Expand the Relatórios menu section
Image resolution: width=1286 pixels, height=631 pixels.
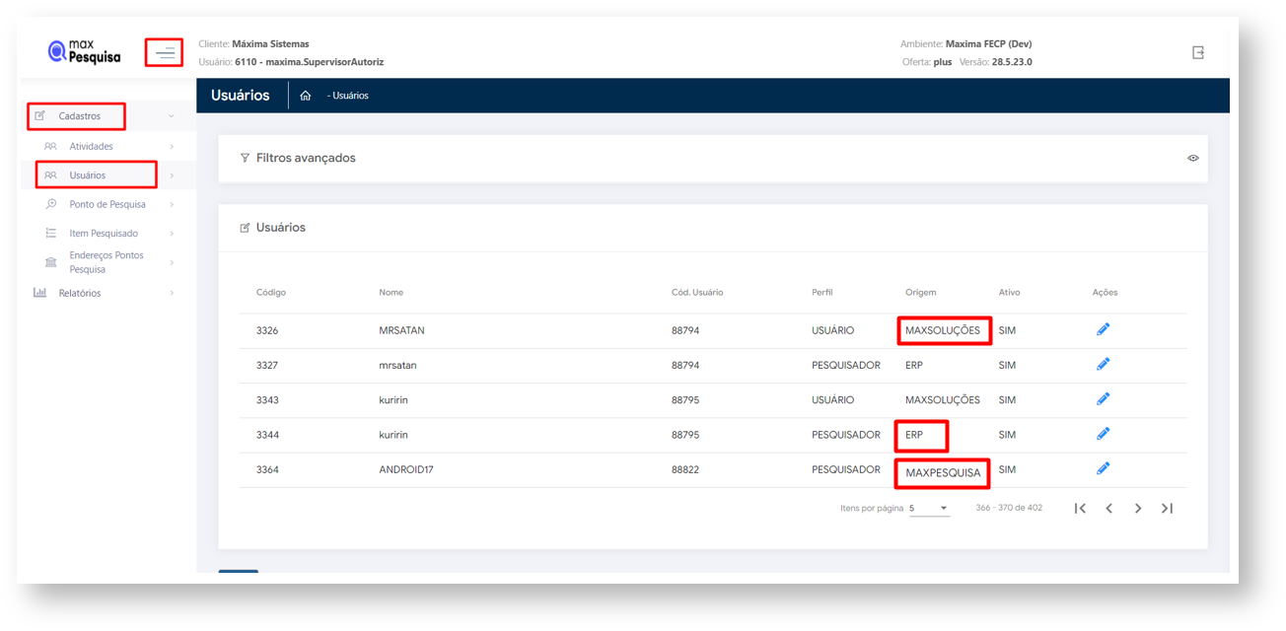(80, 293)
